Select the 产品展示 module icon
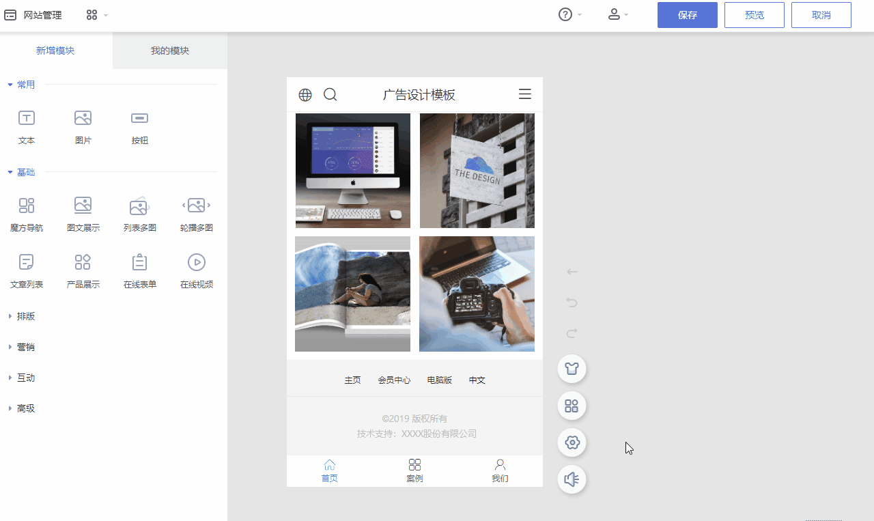This screenshot has height=521, width=874. click(83, 262)
